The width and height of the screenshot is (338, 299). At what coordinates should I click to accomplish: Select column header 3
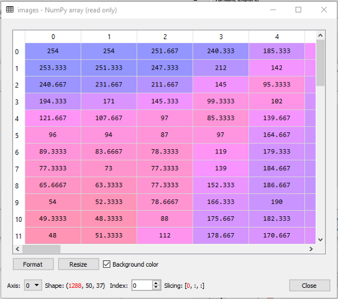click(221, 37)
